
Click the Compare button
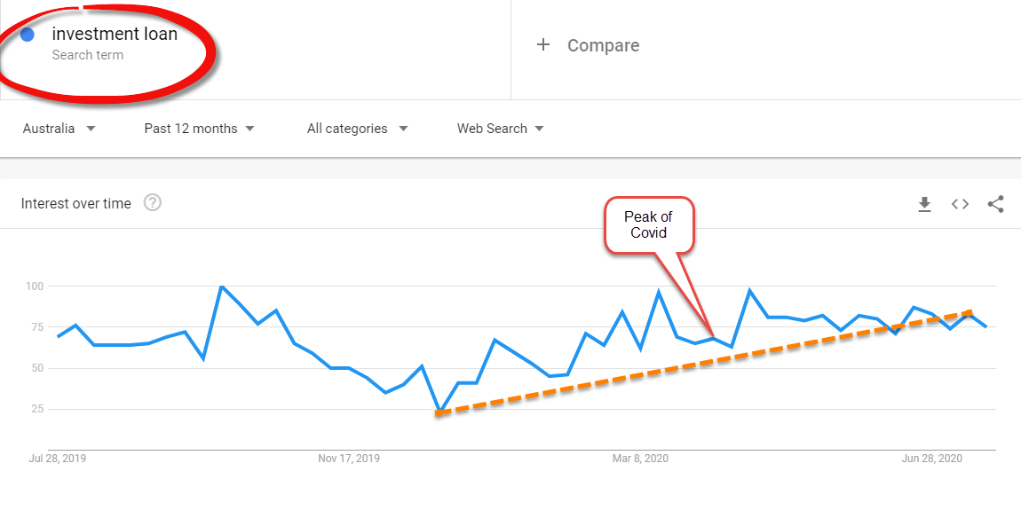point(588,45)
